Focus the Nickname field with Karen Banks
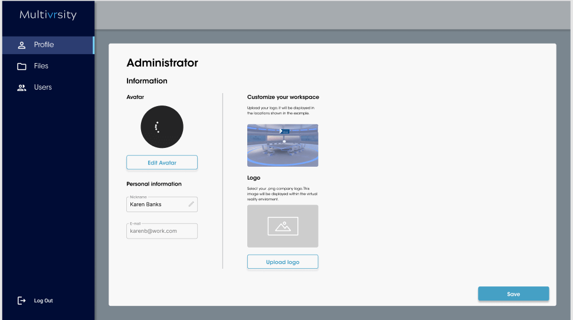The image size is (573, 320). coord(156,204)
